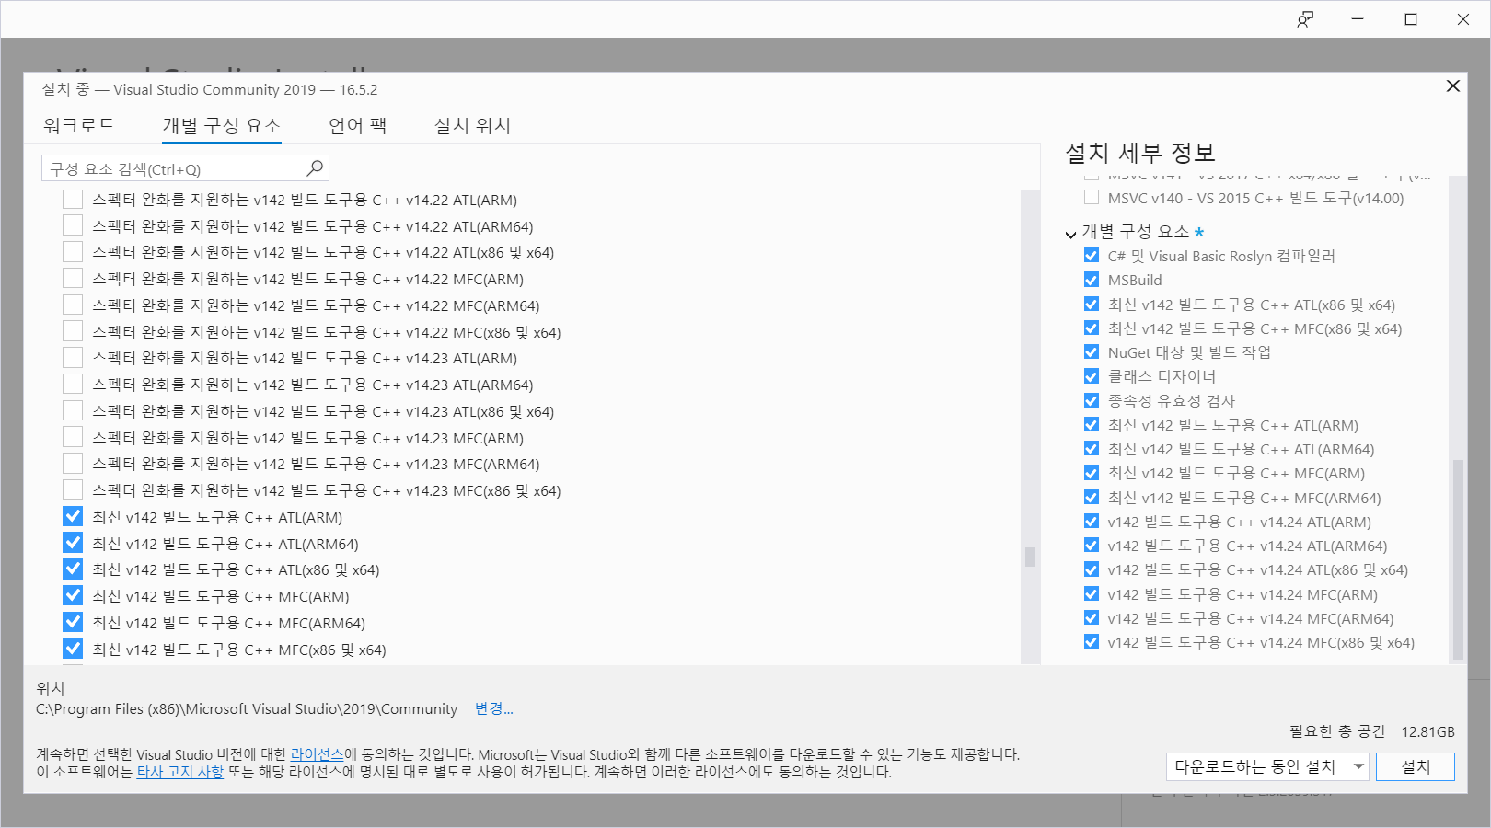Image resolution: width=1491 pixels, height=828 pixels.
Task: Check v14.22 ATL(ARM64) Spectre-mitigated component
Action: click(x=73, y=226)
